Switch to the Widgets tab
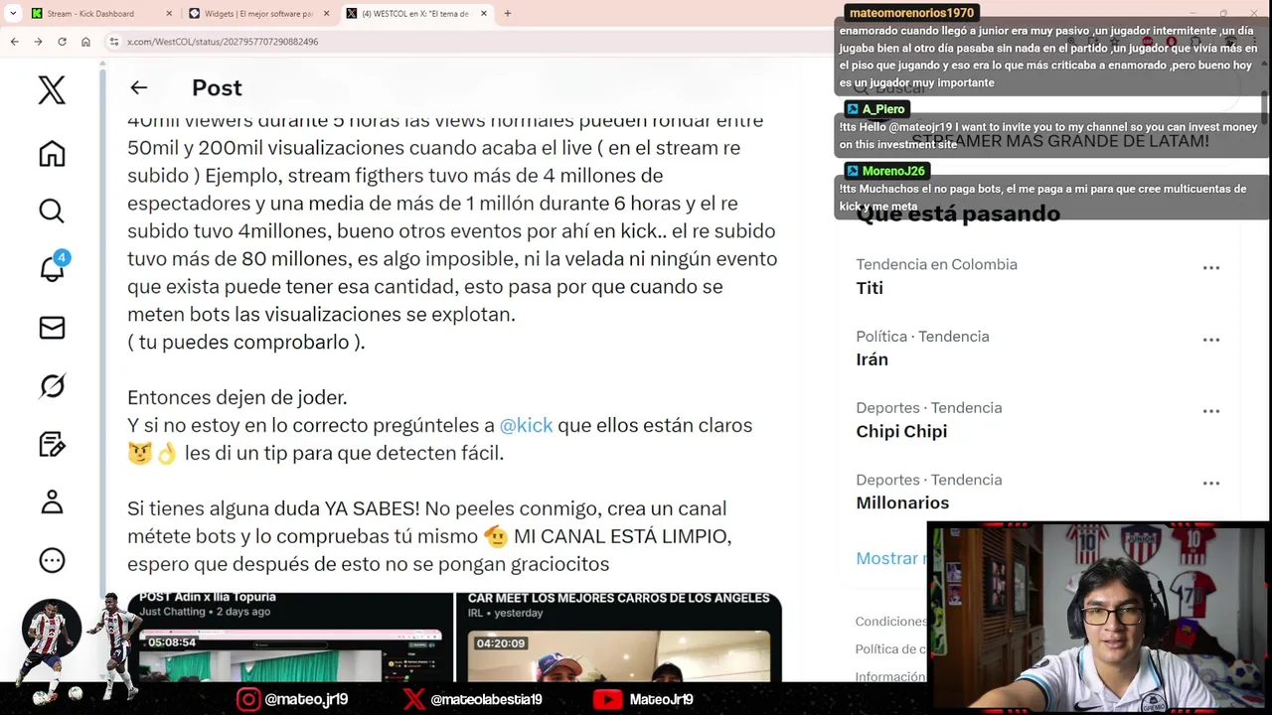Viewport: 1272px width, 715px height. 250,14
